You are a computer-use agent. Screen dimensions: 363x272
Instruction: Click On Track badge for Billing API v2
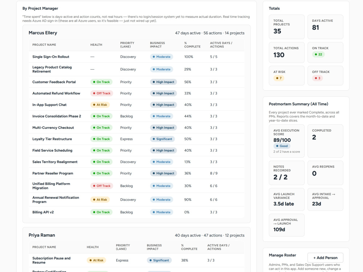[101, 212]
